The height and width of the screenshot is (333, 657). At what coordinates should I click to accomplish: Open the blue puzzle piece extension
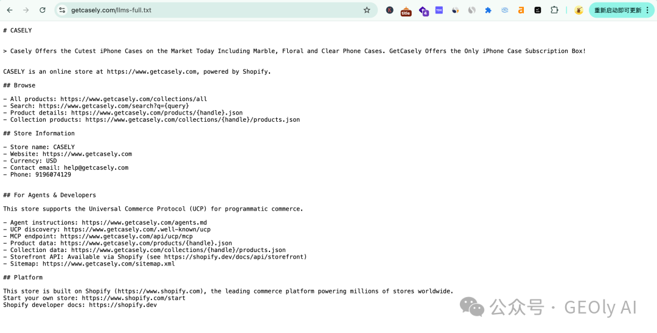[488, 10]
